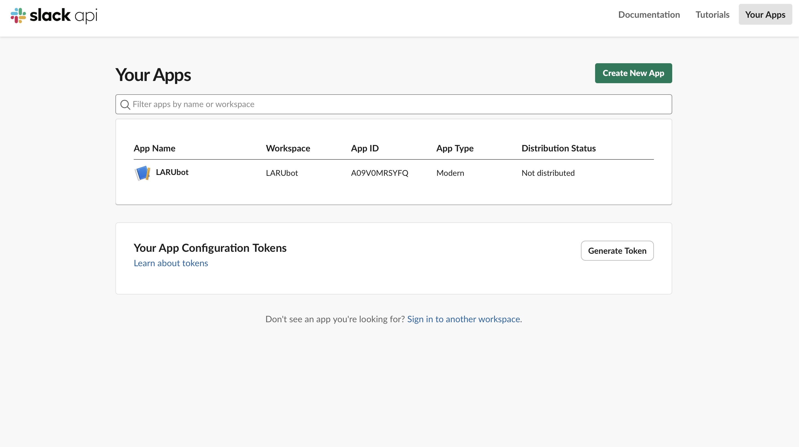The image size is (799, 447).
Task: Click the Distribution Status column header
Action: 558,148
